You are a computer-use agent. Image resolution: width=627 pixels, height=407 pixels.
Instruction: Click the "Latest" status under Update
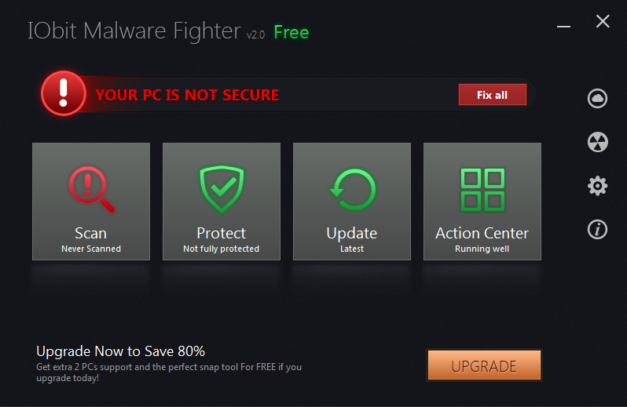(352, 249)
